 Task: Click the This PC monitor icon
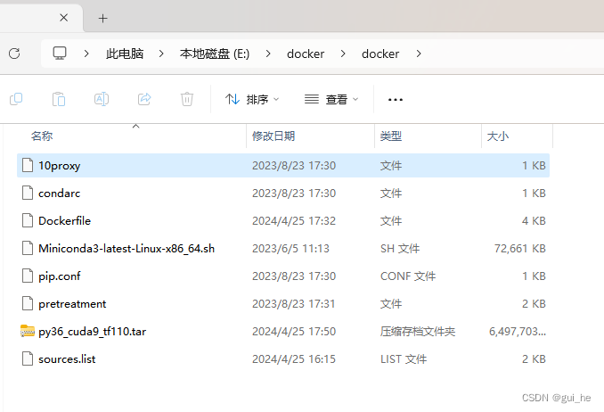60,54
